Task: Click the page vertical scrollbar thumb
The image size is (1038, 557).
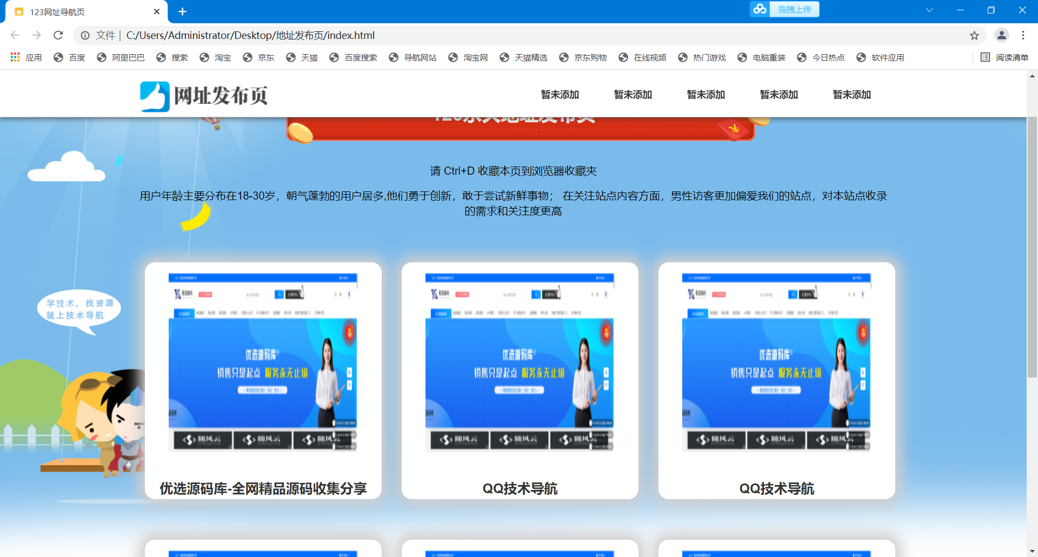Action: pyautogui.click(x=1032, y=246)
